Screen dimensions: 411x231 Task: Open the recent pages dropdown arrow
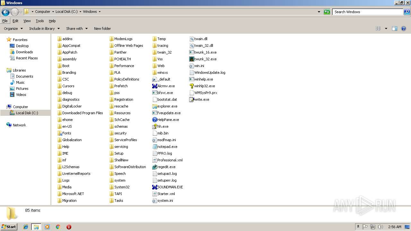pyautogui.click(x=21, y=12)
